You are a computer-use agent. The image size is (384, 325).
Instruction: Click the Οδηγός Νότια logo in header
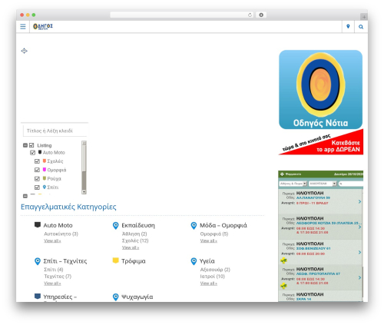(43, 26)
